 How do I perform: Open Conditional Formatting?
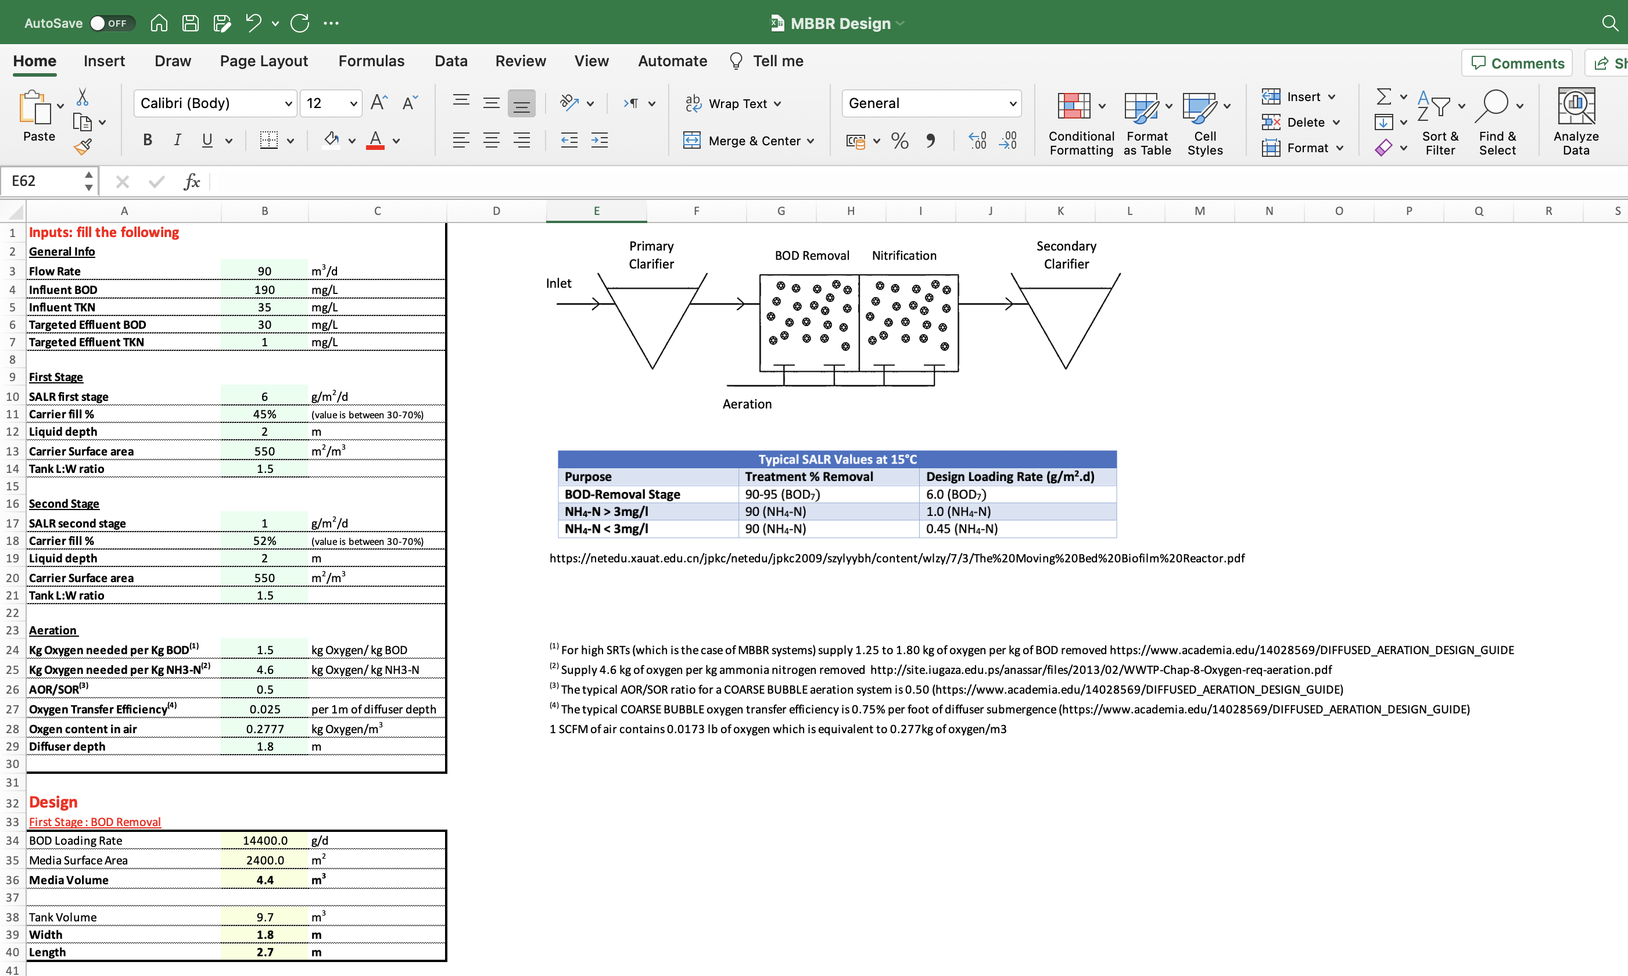tap(1081, 123)
